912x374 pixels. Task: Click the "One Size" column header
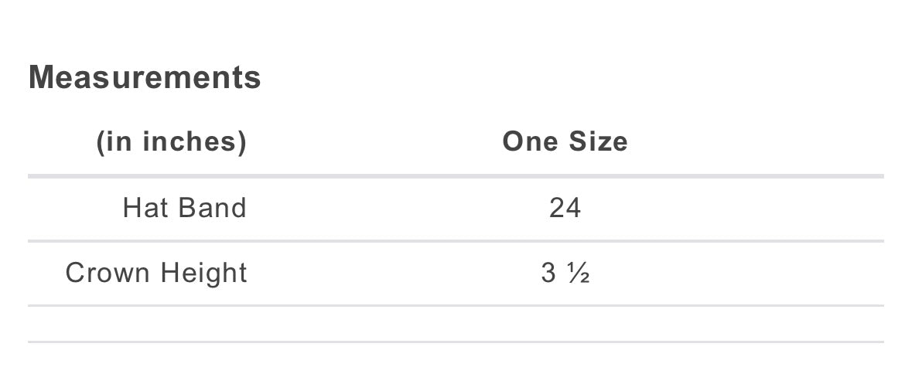click(x=565, y=142)
